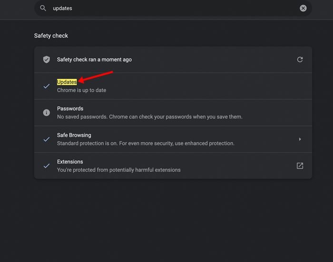Click the search magnifier icon
This screenshot has height=262, width=333.
tap(43, 8)
